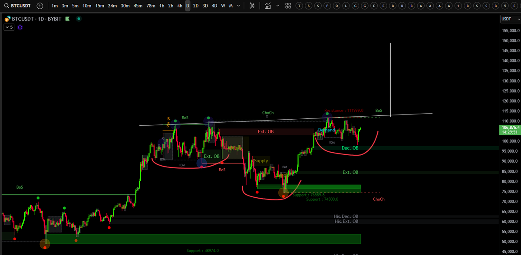Click the red Ext. OB zone label
Image resolution: width=521 pixels, height=255 pixels.
[265, 131]
